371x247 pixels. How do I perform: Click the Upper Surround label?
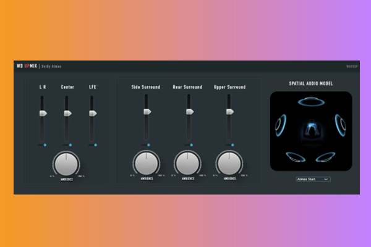click(x=230, y=87)
